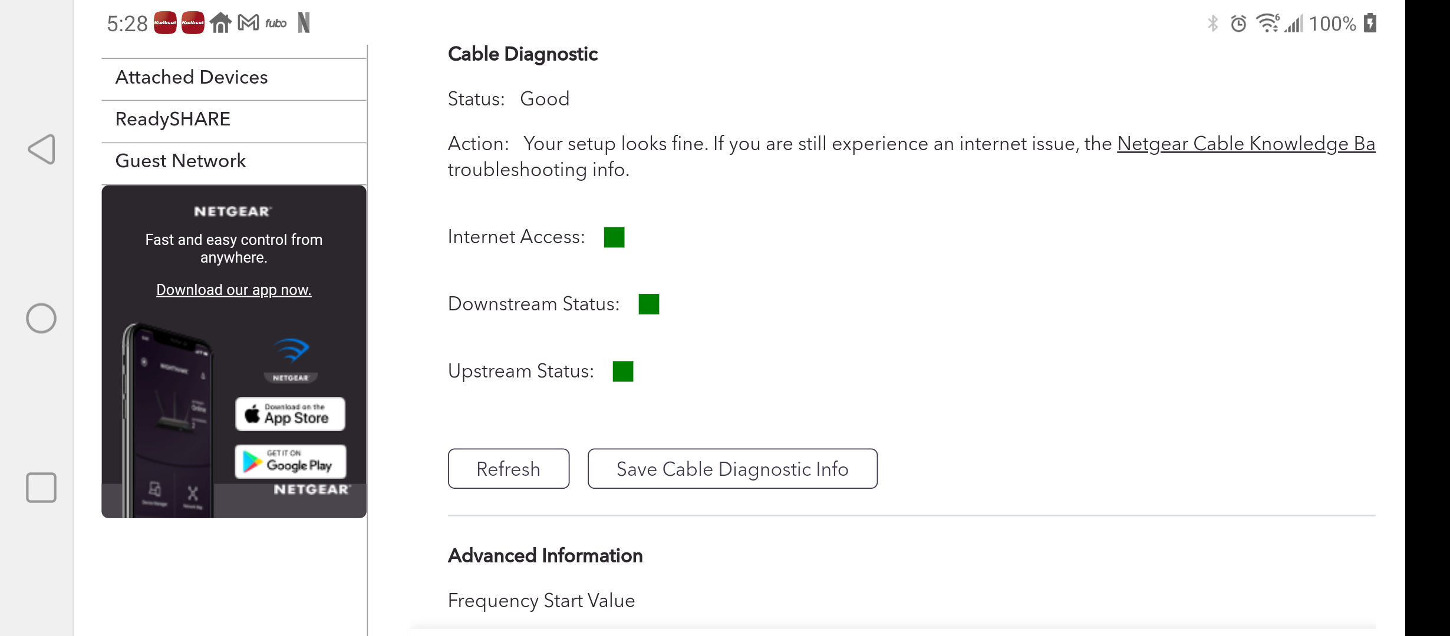
Task: Open recent apps square button
Action: pyautogui.click(x=41, y=487)
